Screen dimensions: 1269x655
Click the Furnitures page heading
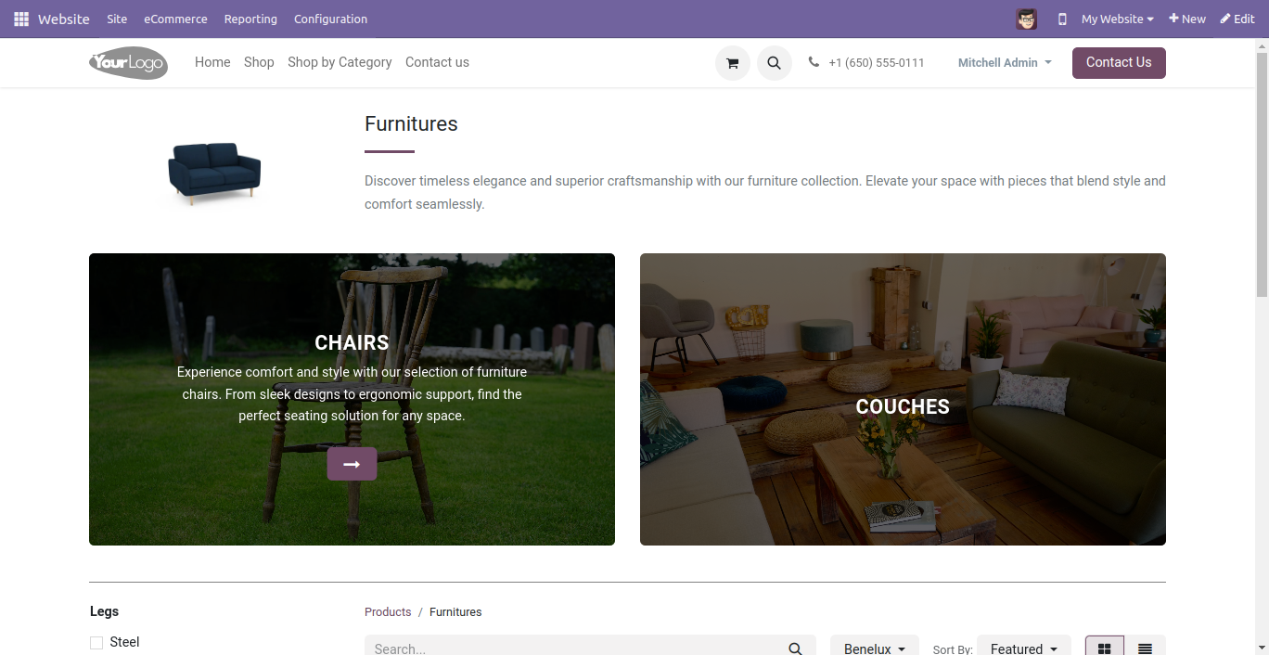[411, 124]
